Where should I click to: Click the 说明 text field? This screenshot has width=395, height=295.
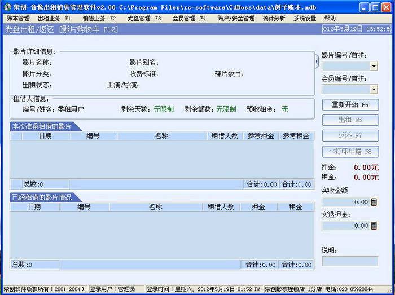[350, 261]
